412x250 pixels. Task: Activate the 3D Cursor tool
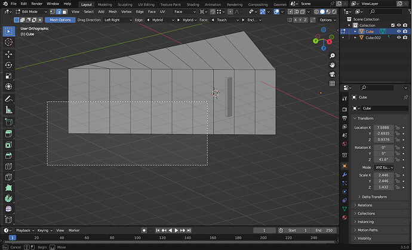point(9,42)
